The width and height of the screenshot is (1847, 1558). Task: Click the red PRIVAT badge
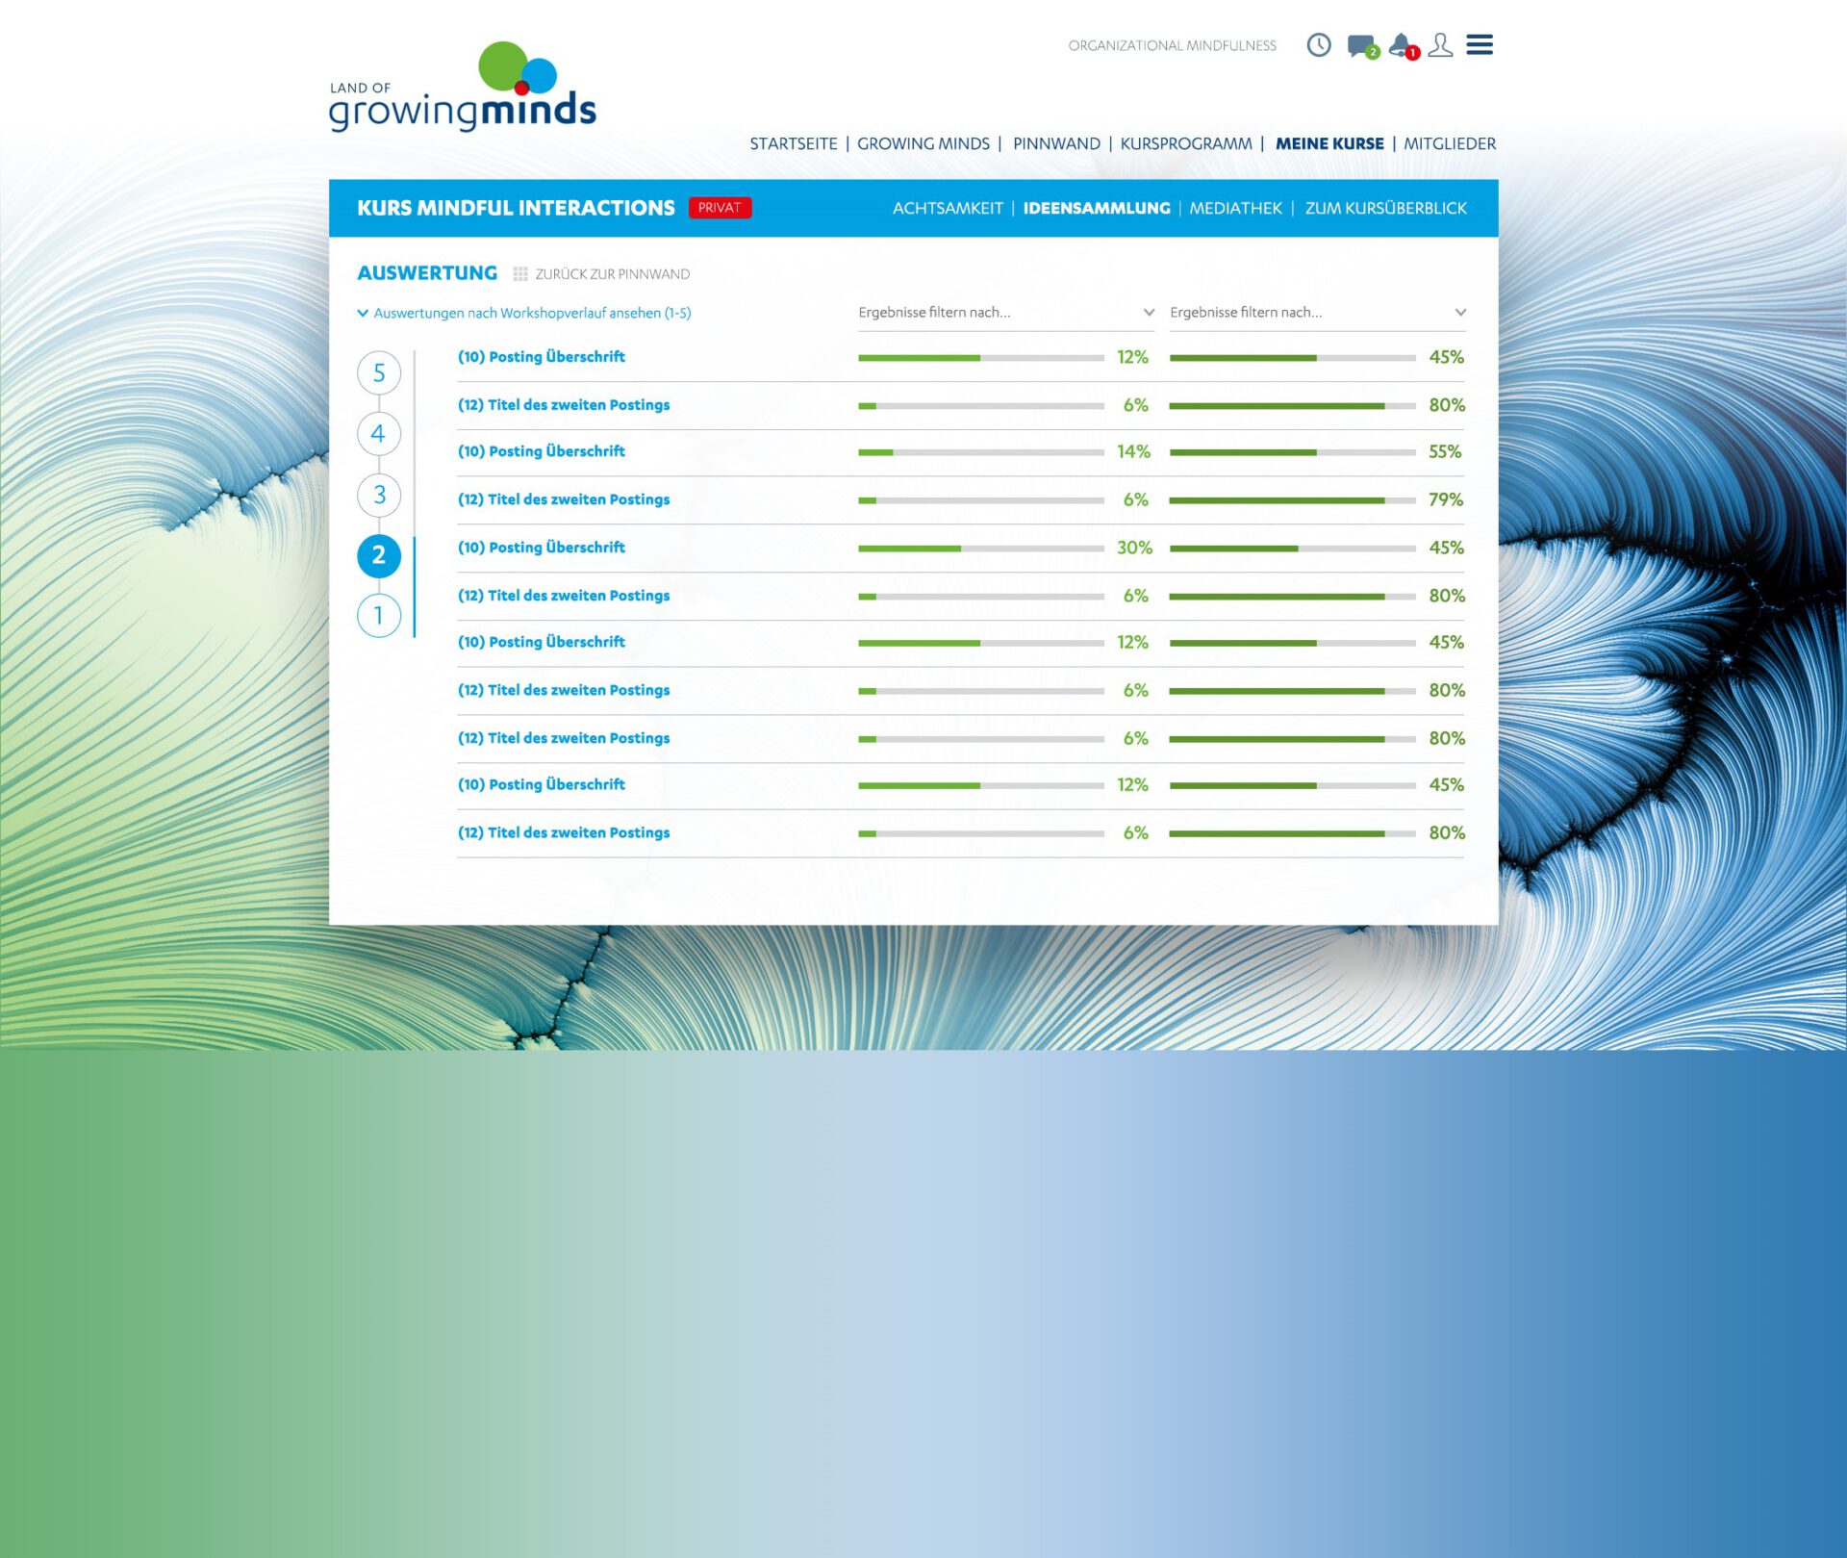720,208
